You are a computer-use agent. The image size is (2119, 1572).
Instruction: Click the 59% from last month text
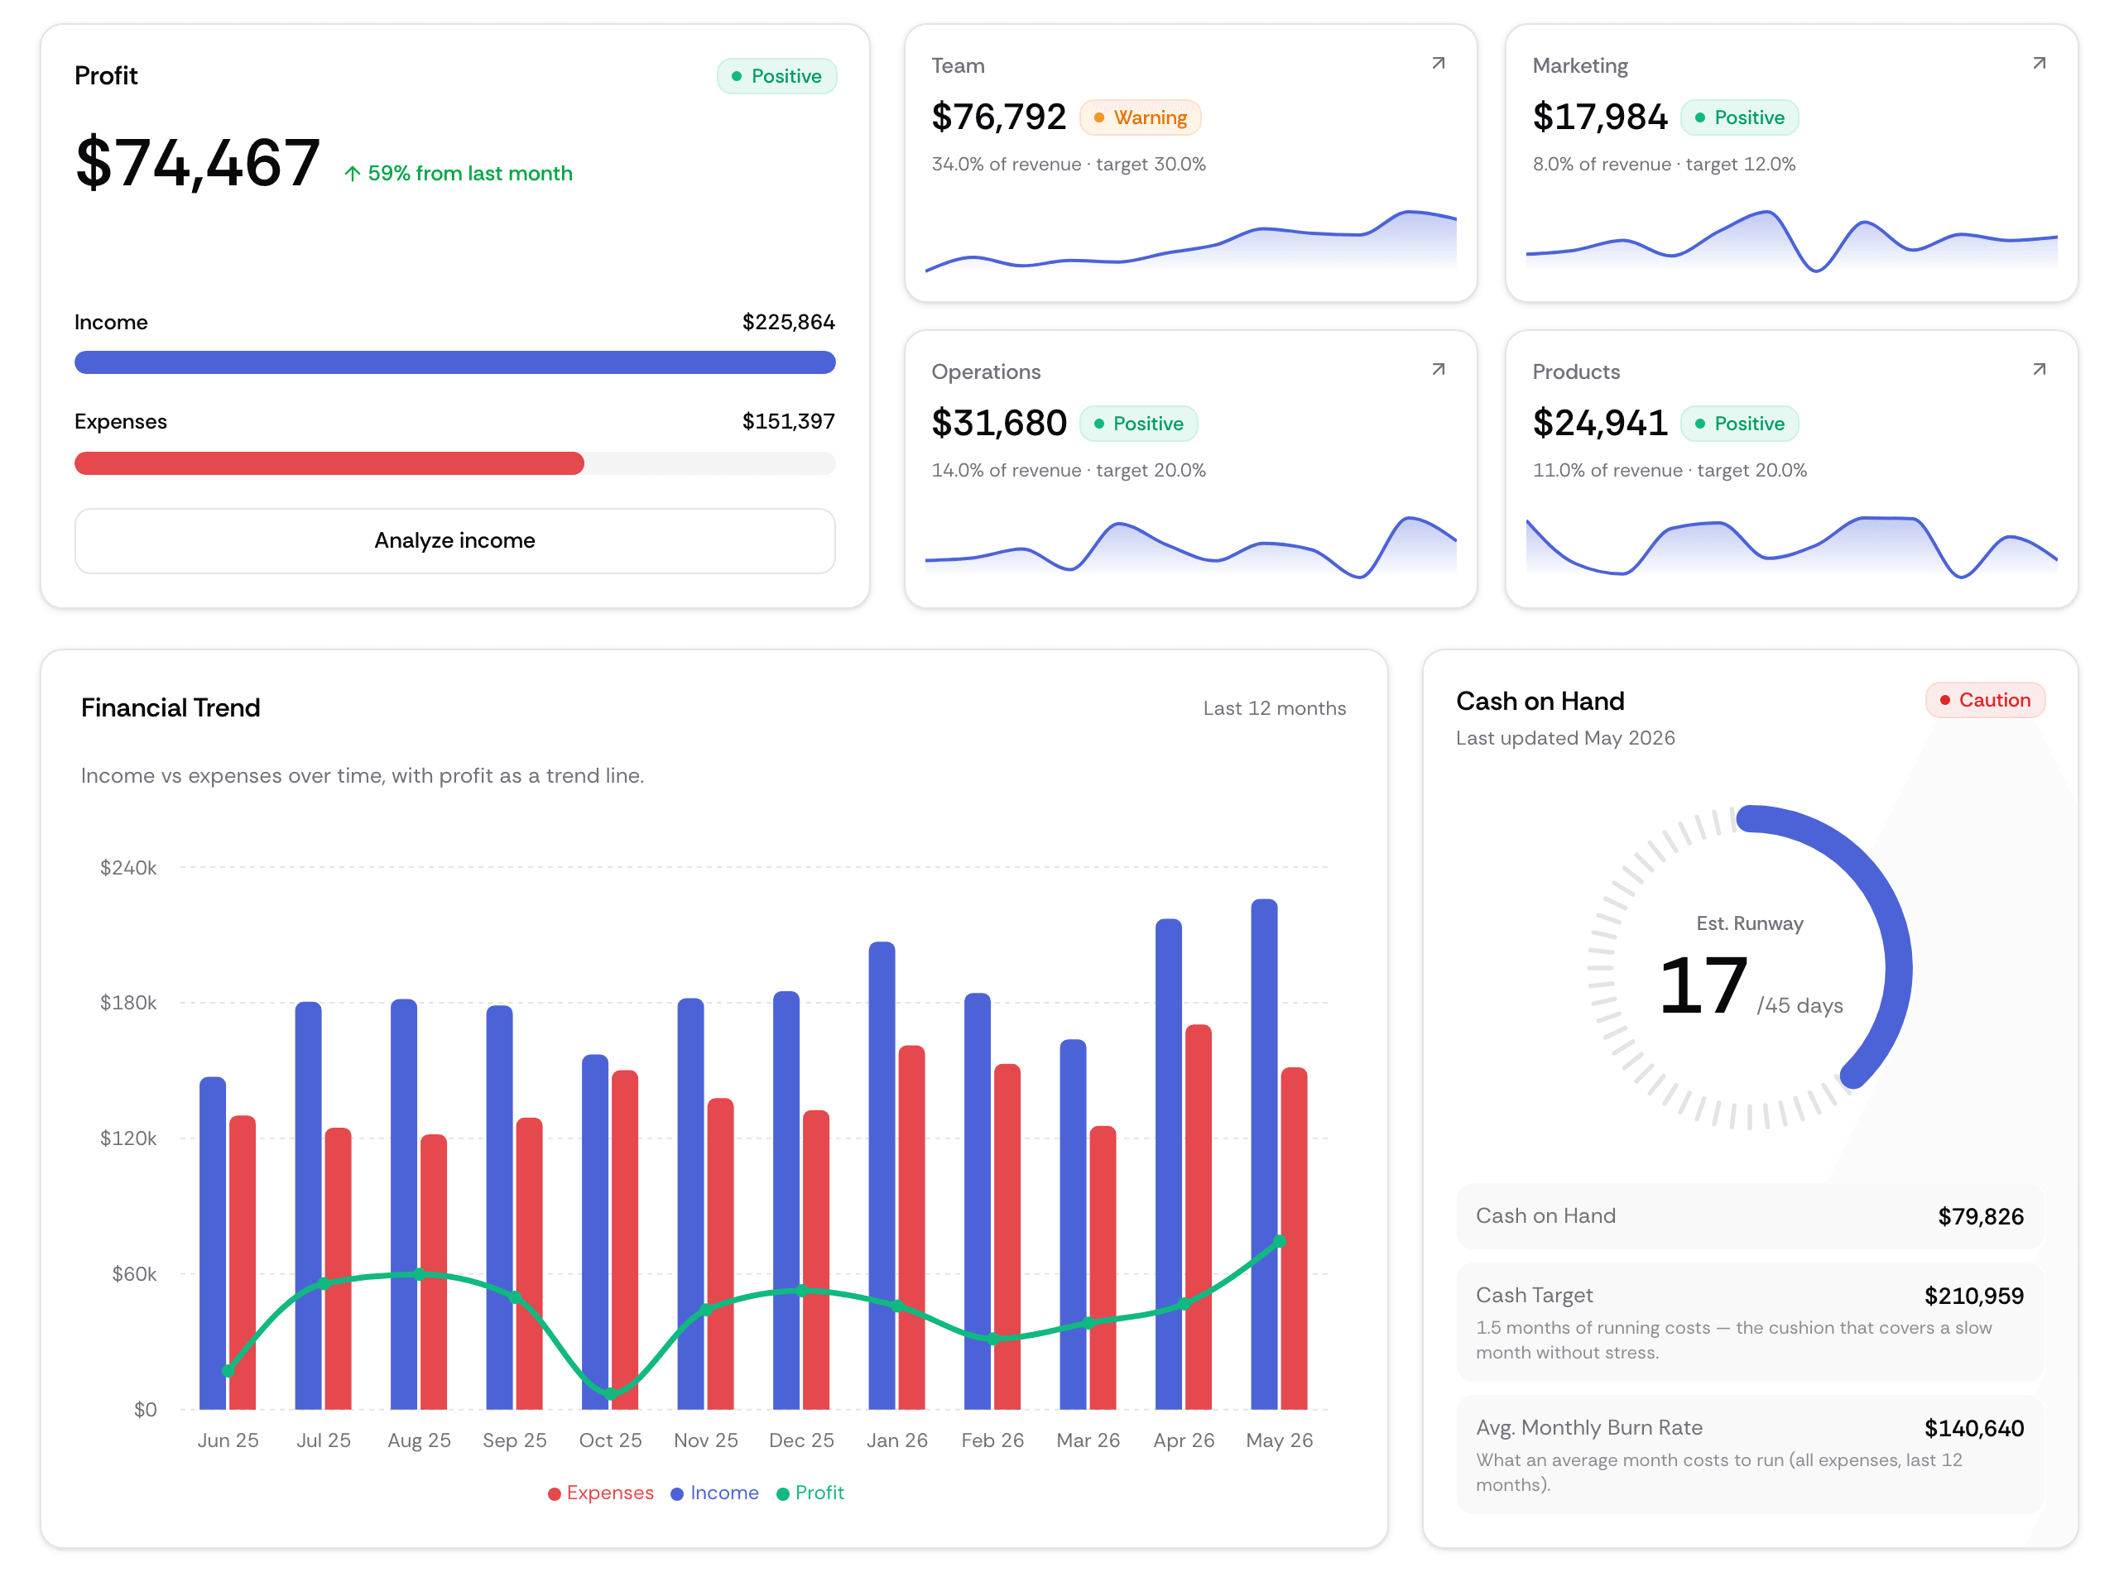coord(470,173)
